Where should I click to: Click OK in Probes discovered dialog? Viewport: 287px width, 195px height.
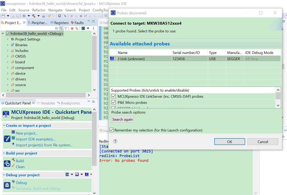[x=230, y=142]
